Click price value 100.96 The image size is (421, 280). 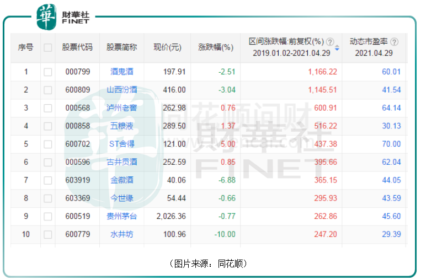pos(174,234)
